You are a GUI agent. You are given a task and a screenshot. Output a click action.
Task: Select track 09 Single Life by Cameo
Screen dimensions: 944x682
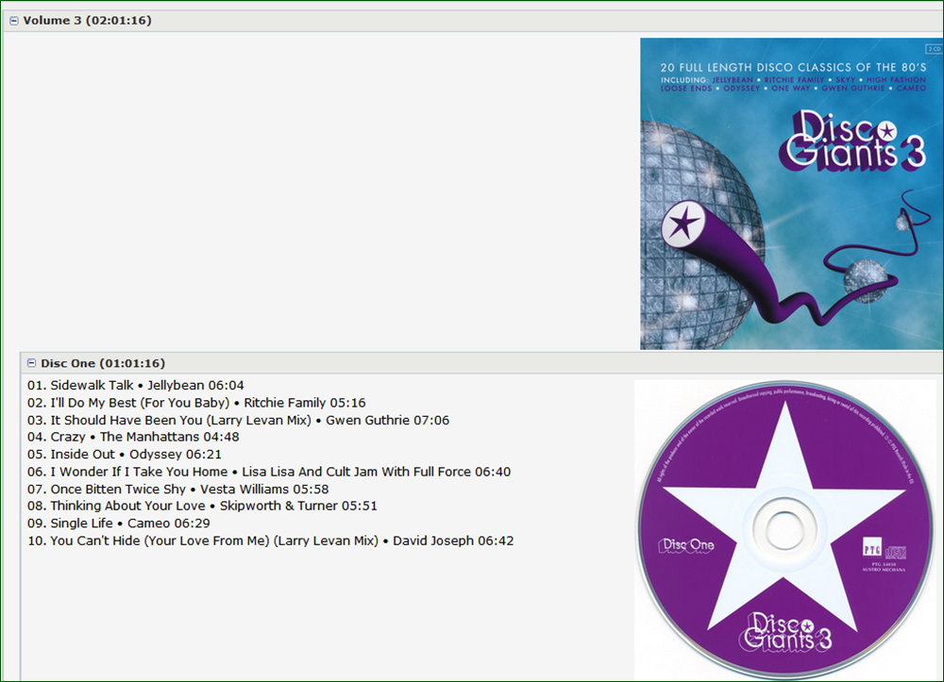click(x=119, y=524)
